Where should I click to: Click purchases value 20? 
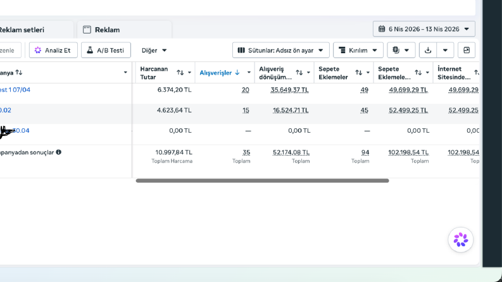pyautogui.click(x=246, y=90)
